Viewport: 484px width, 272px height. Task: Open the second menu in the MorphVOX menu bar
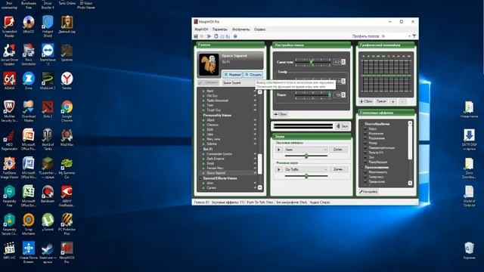point(220,29)
